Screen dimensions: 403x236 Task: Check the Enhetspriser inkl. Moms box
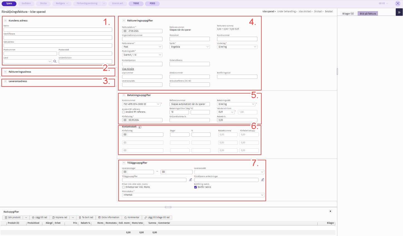coord(124,187)
